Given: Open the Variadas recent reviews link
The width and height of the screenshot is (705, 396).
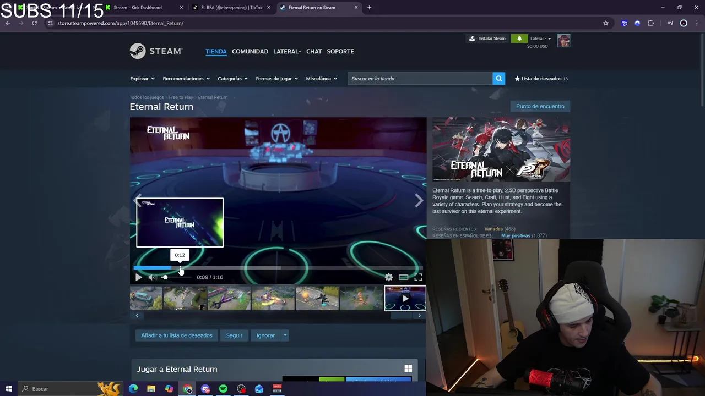Looking at the screenshot, I should pyautogui.click(x=493, y=229).
